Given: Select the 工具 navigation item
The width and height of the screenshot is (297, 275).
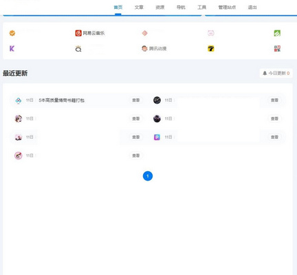Looking at the screenshot, I should coord(202,8).
